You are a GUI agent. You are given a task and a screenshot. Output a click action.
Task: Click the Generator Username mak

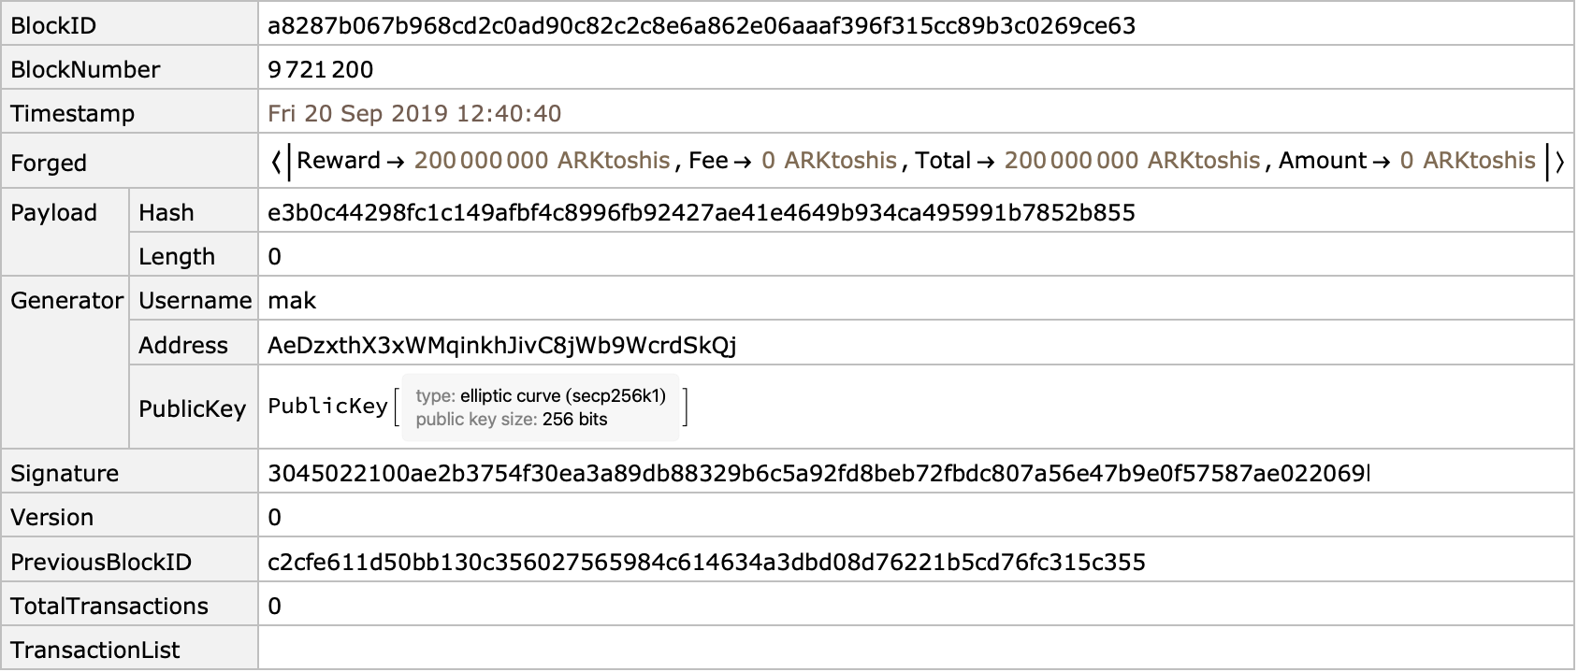(292, 300)
